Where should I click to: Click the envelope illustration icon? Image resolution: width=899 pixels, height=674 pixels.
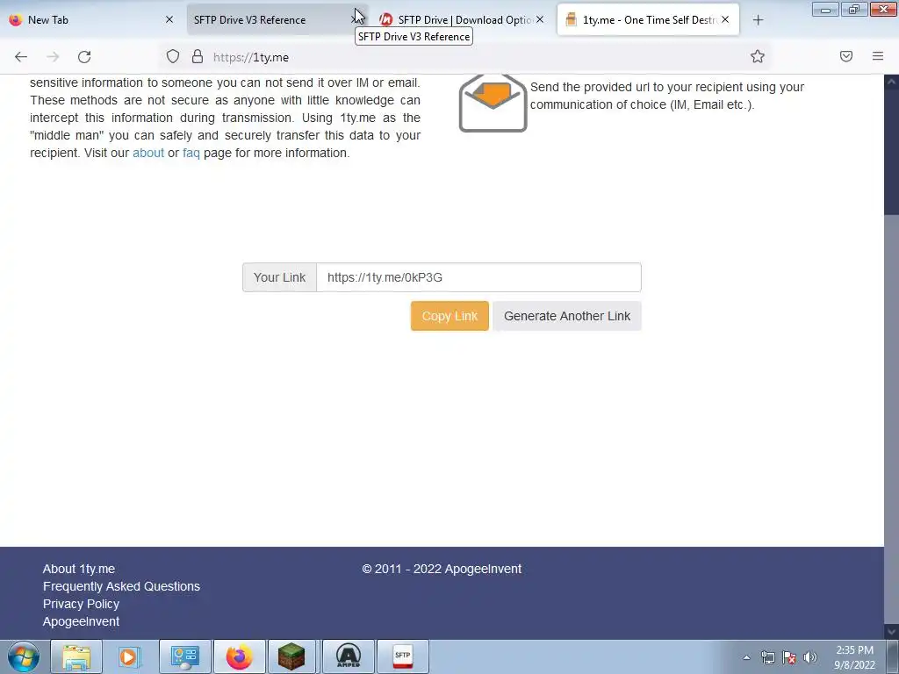493,104
